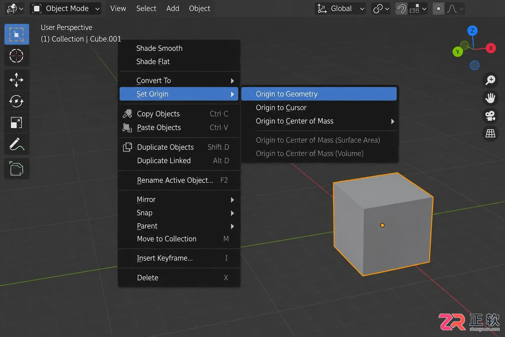The image size is (505, 337).
Task: Click the cube's orange origin point
Action: click(x=382, y=225)
